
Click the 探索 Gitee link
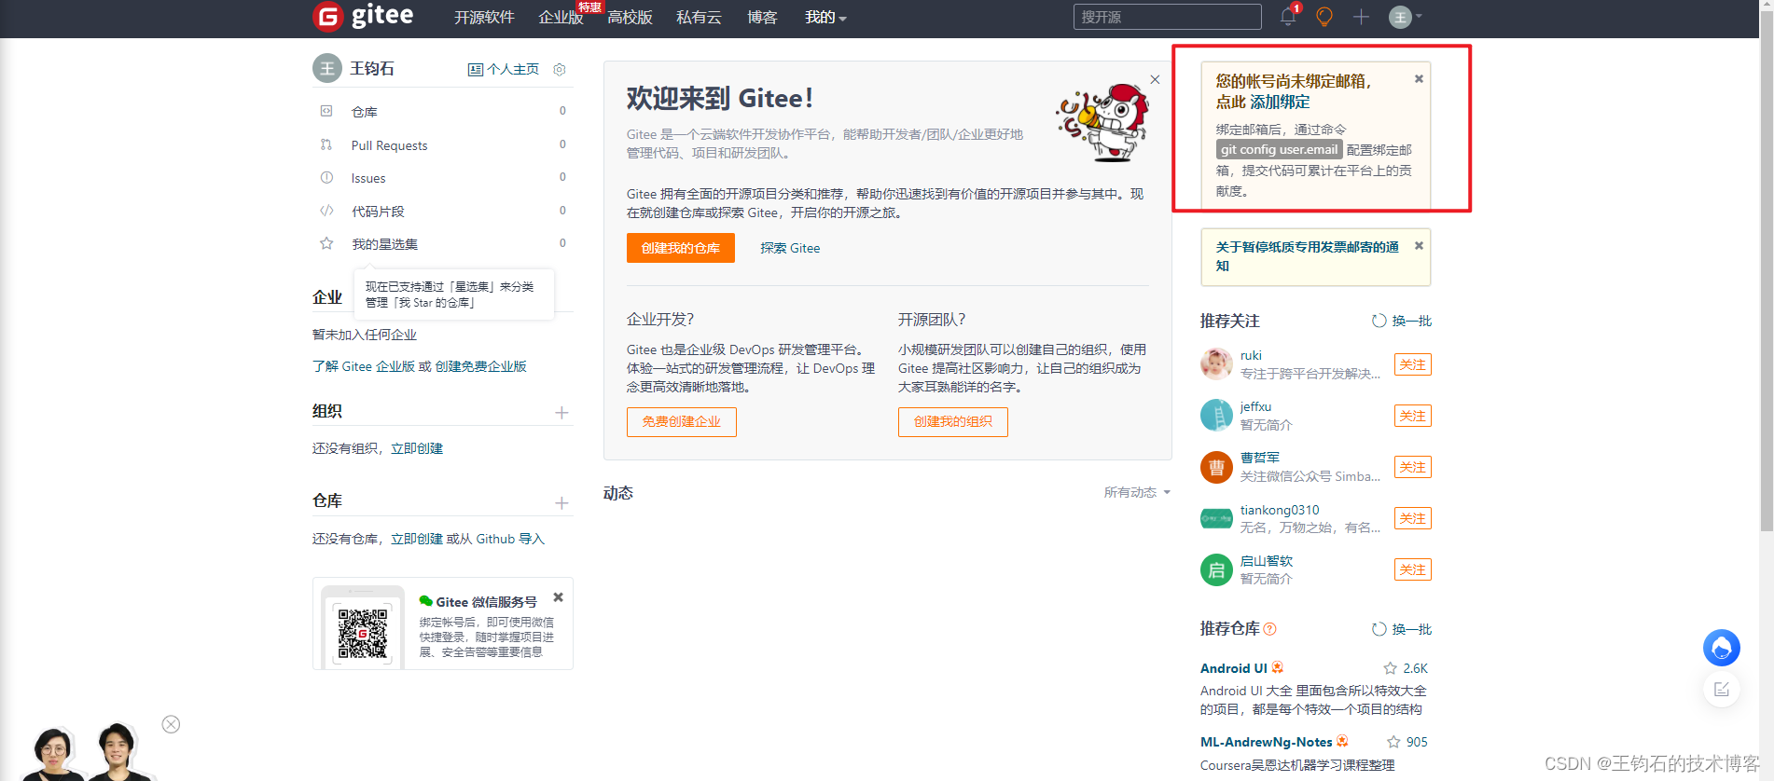pyautogui.click(x=790, y=248)
